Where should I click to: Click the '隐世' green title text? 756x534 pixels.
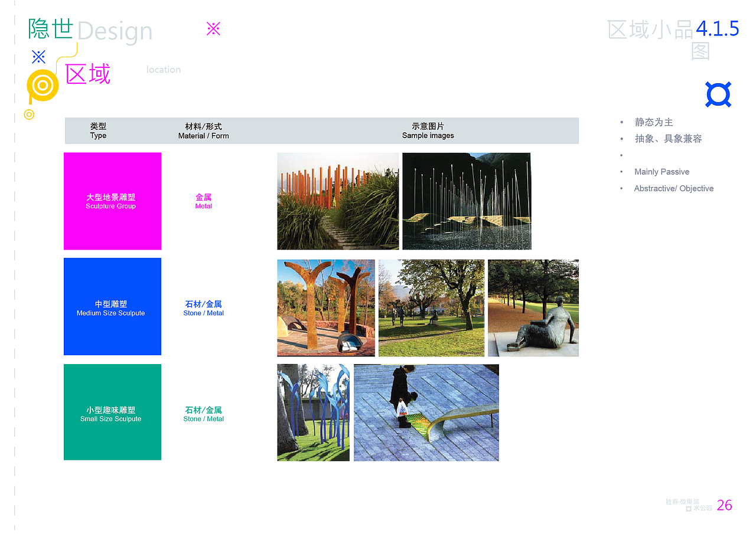[x=51, y=28]
